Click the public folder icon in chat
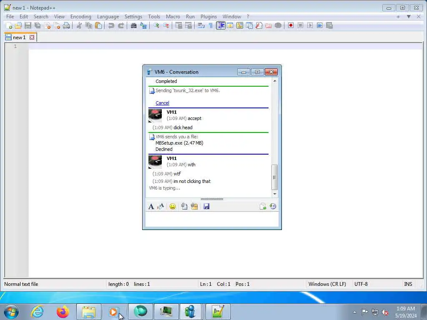The image size is (427, 320). (x=263, y=207)
